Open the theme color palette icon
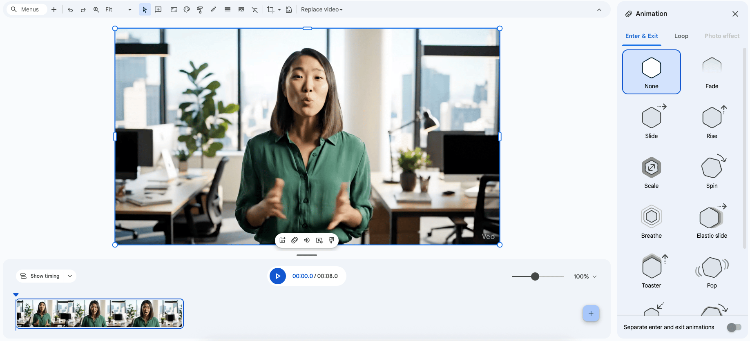 (187, 9)
